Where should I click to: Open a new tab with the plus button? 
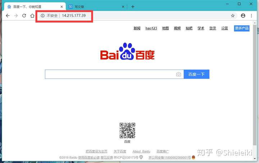pyautogui.click(x=133, y=7)
